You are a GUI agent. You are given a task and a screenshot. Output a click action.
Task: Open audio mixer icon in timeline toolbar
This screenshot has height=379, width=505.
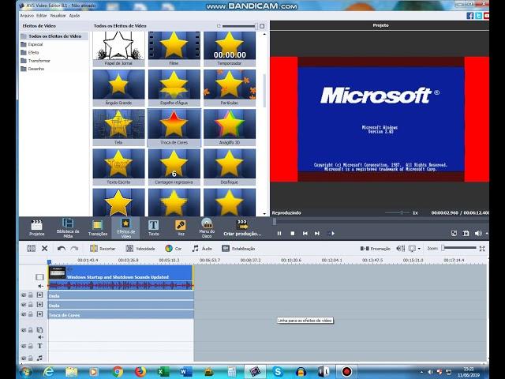click(400, 249)
